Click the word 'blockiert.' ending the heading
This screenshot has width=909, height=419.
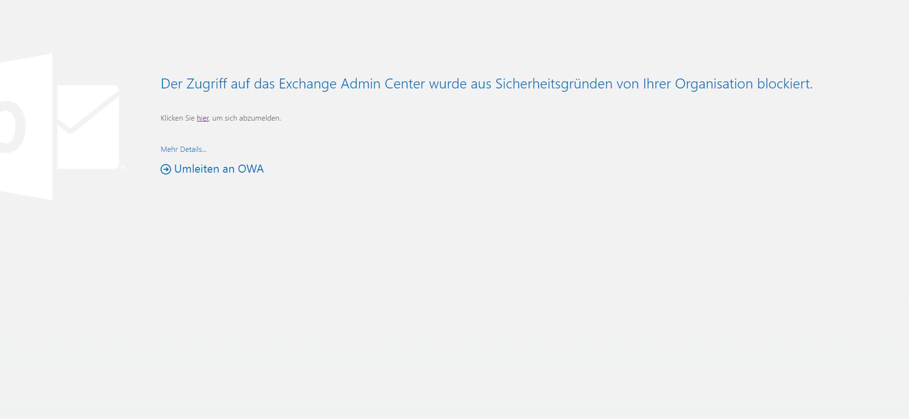(x=785, y=84)
